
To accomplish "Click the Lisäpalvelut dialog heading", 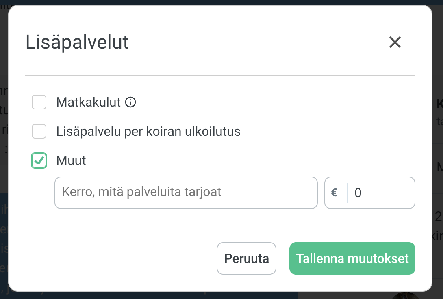I will click(x=77, y=42).
